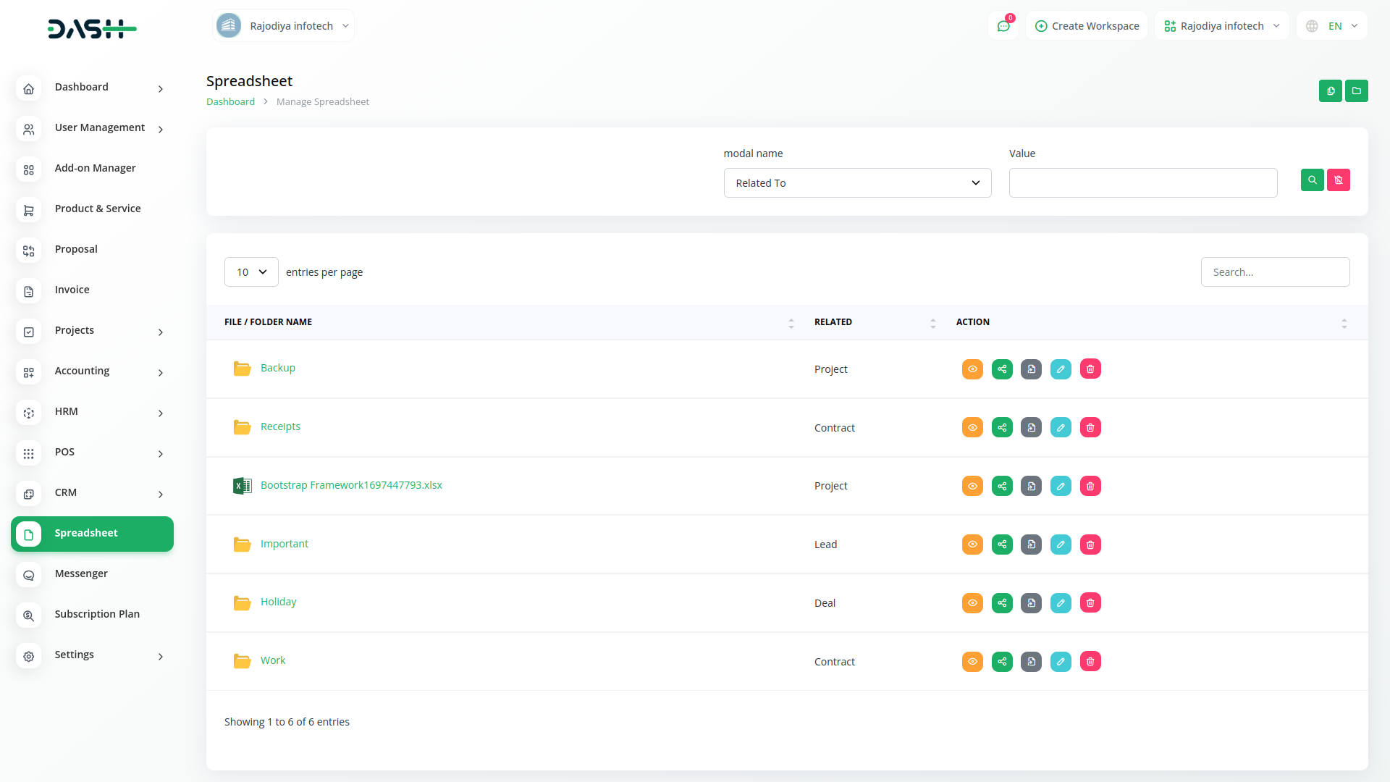Open the Bootstrap Framework1697447793.xlsx link

coord(351,485)
